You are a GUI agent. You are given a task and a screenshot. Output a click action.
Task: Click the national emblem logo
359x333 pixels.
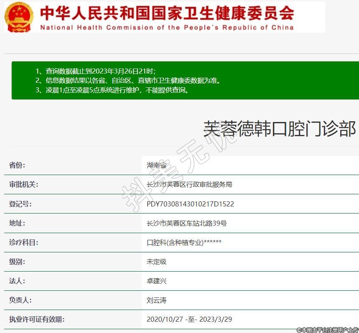click(x=19, y=17)
